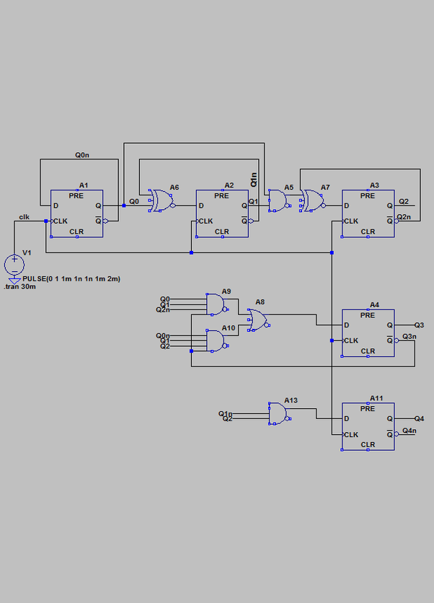Image resolution: width=434 pixels, height=603 pixels.
Task: Click the CLR label on flip-flop A3
Action: (368, 232)
